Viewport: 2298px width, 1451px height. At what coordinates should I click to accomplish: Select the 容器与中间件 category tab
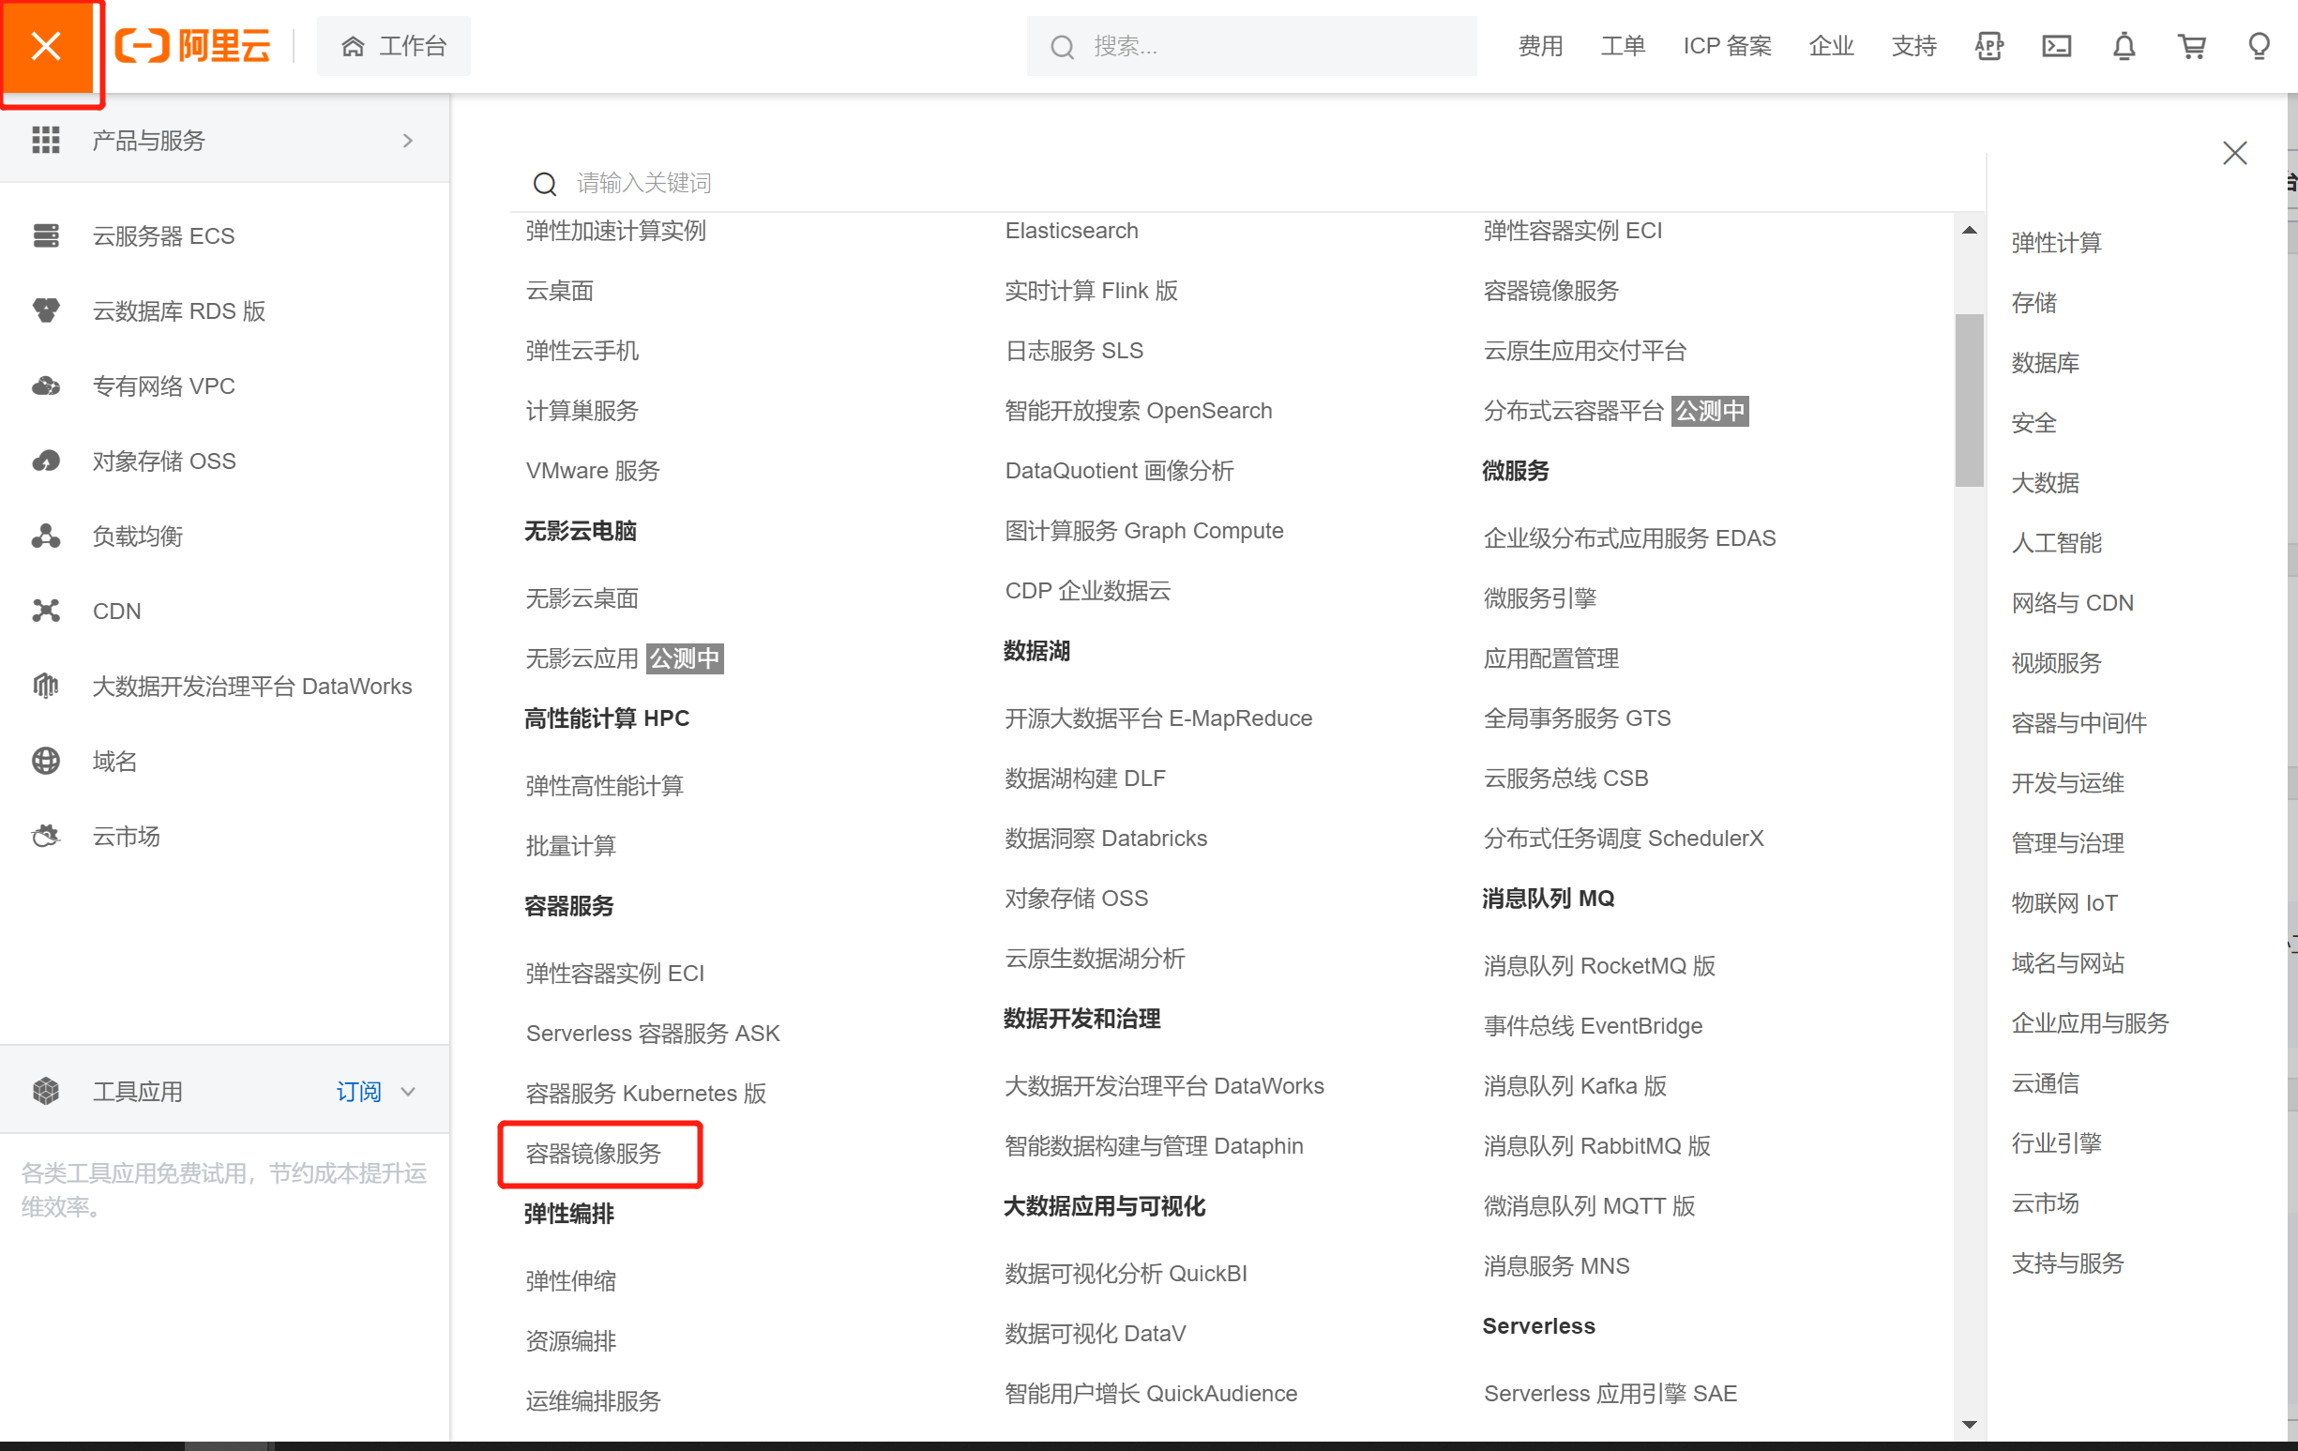(x=2079, y=722)
